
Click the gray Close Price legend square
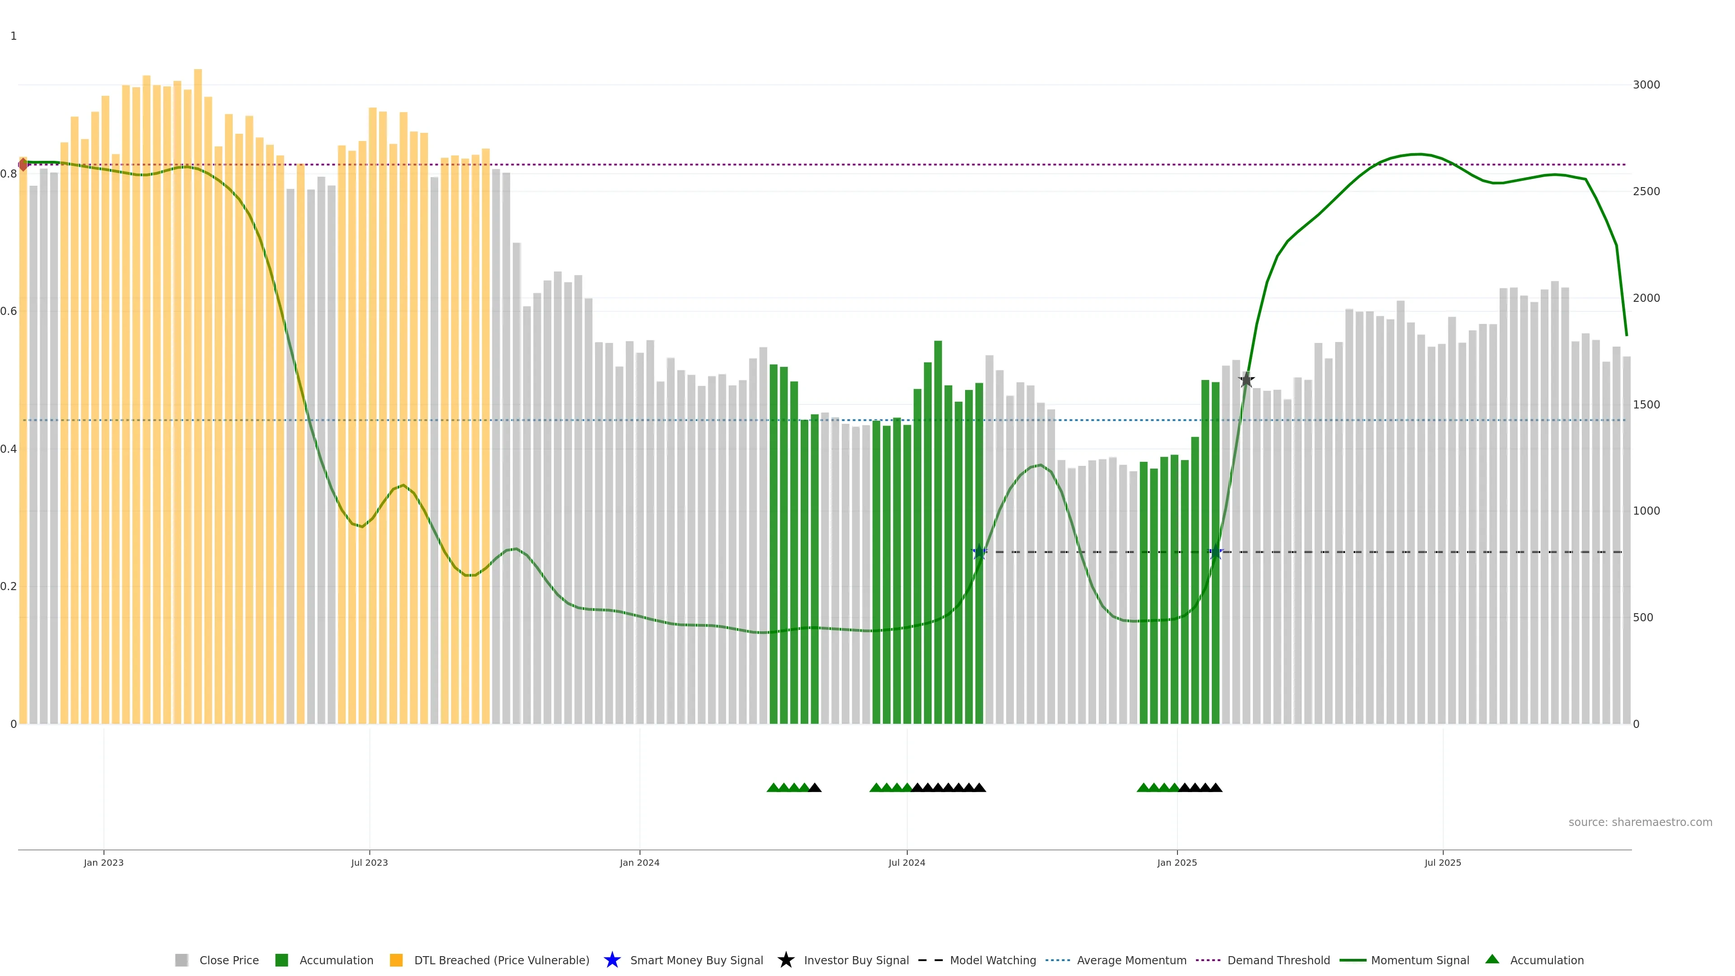[x=181, y=960]
